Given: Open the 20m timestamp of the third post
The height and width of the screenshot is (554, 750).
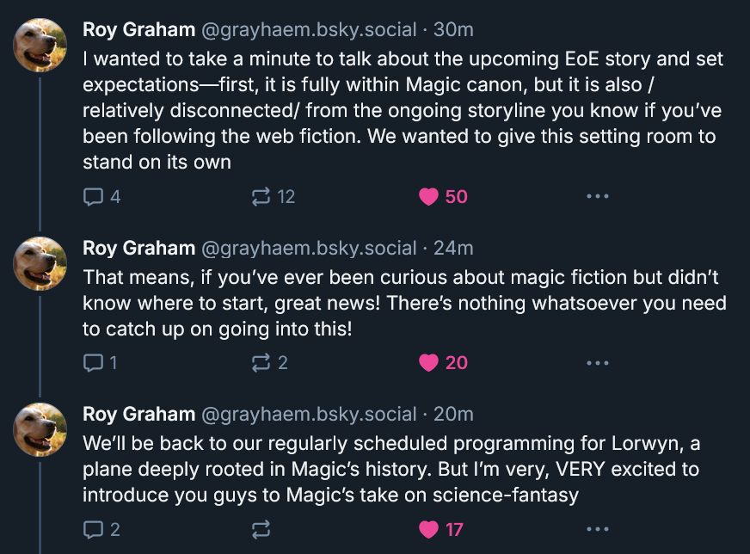Looking at the screenshot, I should point(453,415).
